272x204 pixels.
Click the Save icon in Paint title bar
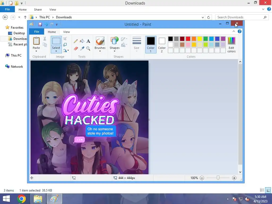(40, 24)
